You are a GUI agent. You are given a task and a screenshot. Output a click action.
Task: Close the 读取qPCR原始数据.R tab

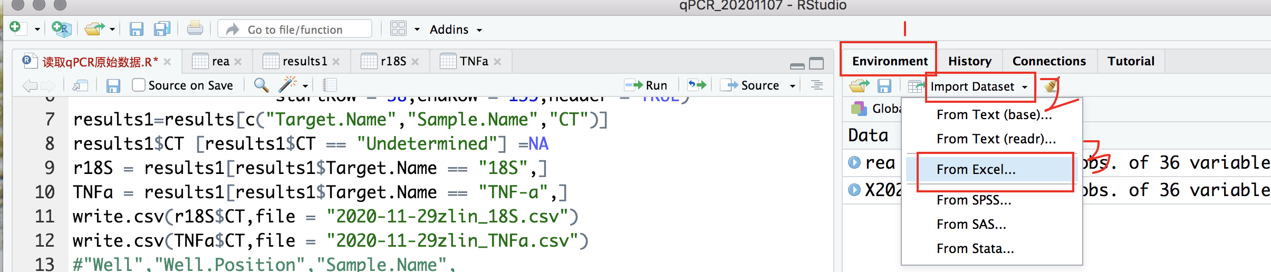click(x=168, y=62)
